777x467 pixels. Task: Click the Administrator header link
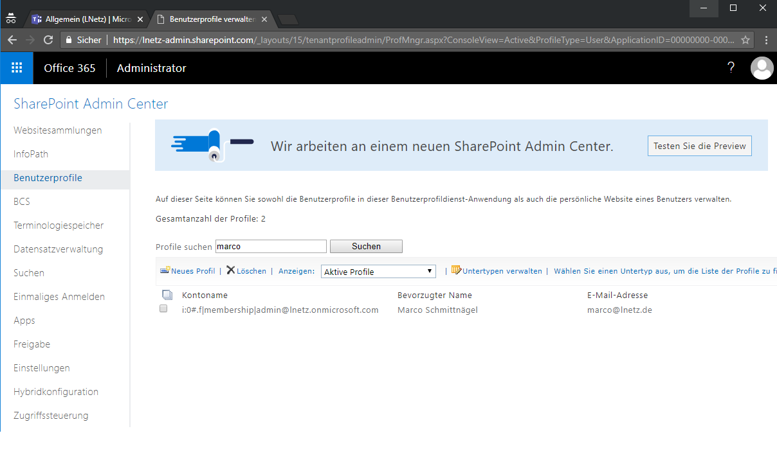click(152, 68)
